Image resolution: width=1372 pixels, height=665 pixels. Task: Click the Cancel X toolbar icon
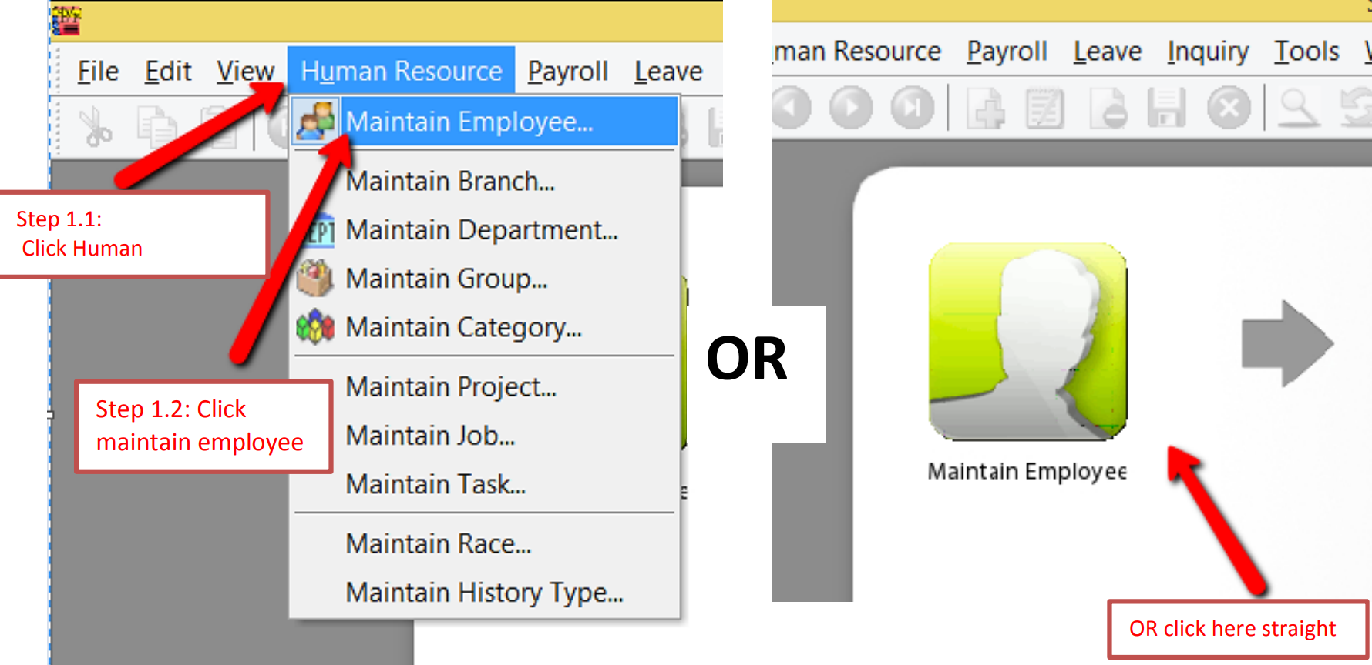click(x=1229, y=108)
